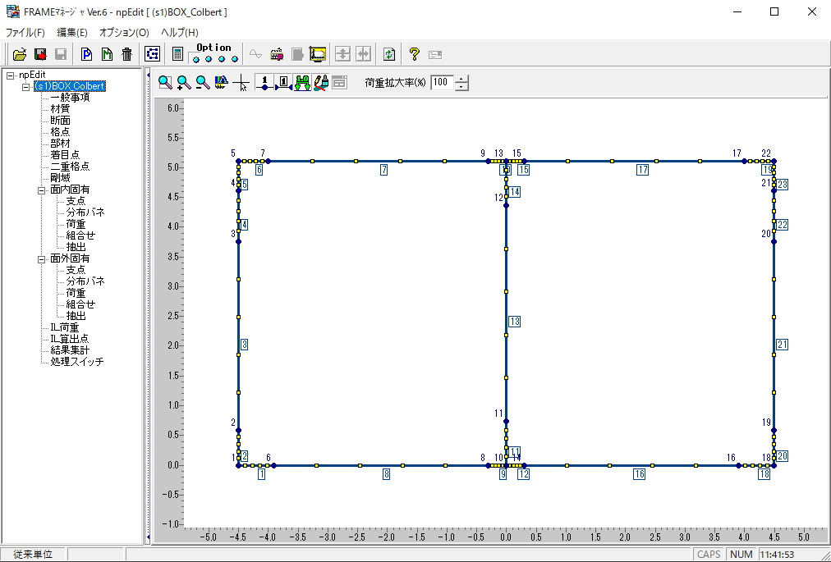831x562 pixels.
Task: Click the grayed sine wave icon
Action: pos(256,54)
